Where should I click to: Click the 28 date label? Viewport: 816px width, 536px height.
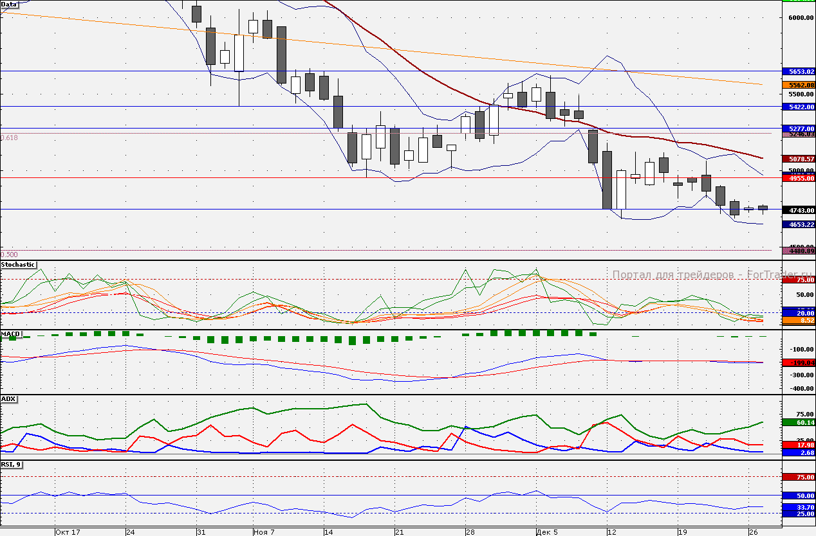point(470,532)
